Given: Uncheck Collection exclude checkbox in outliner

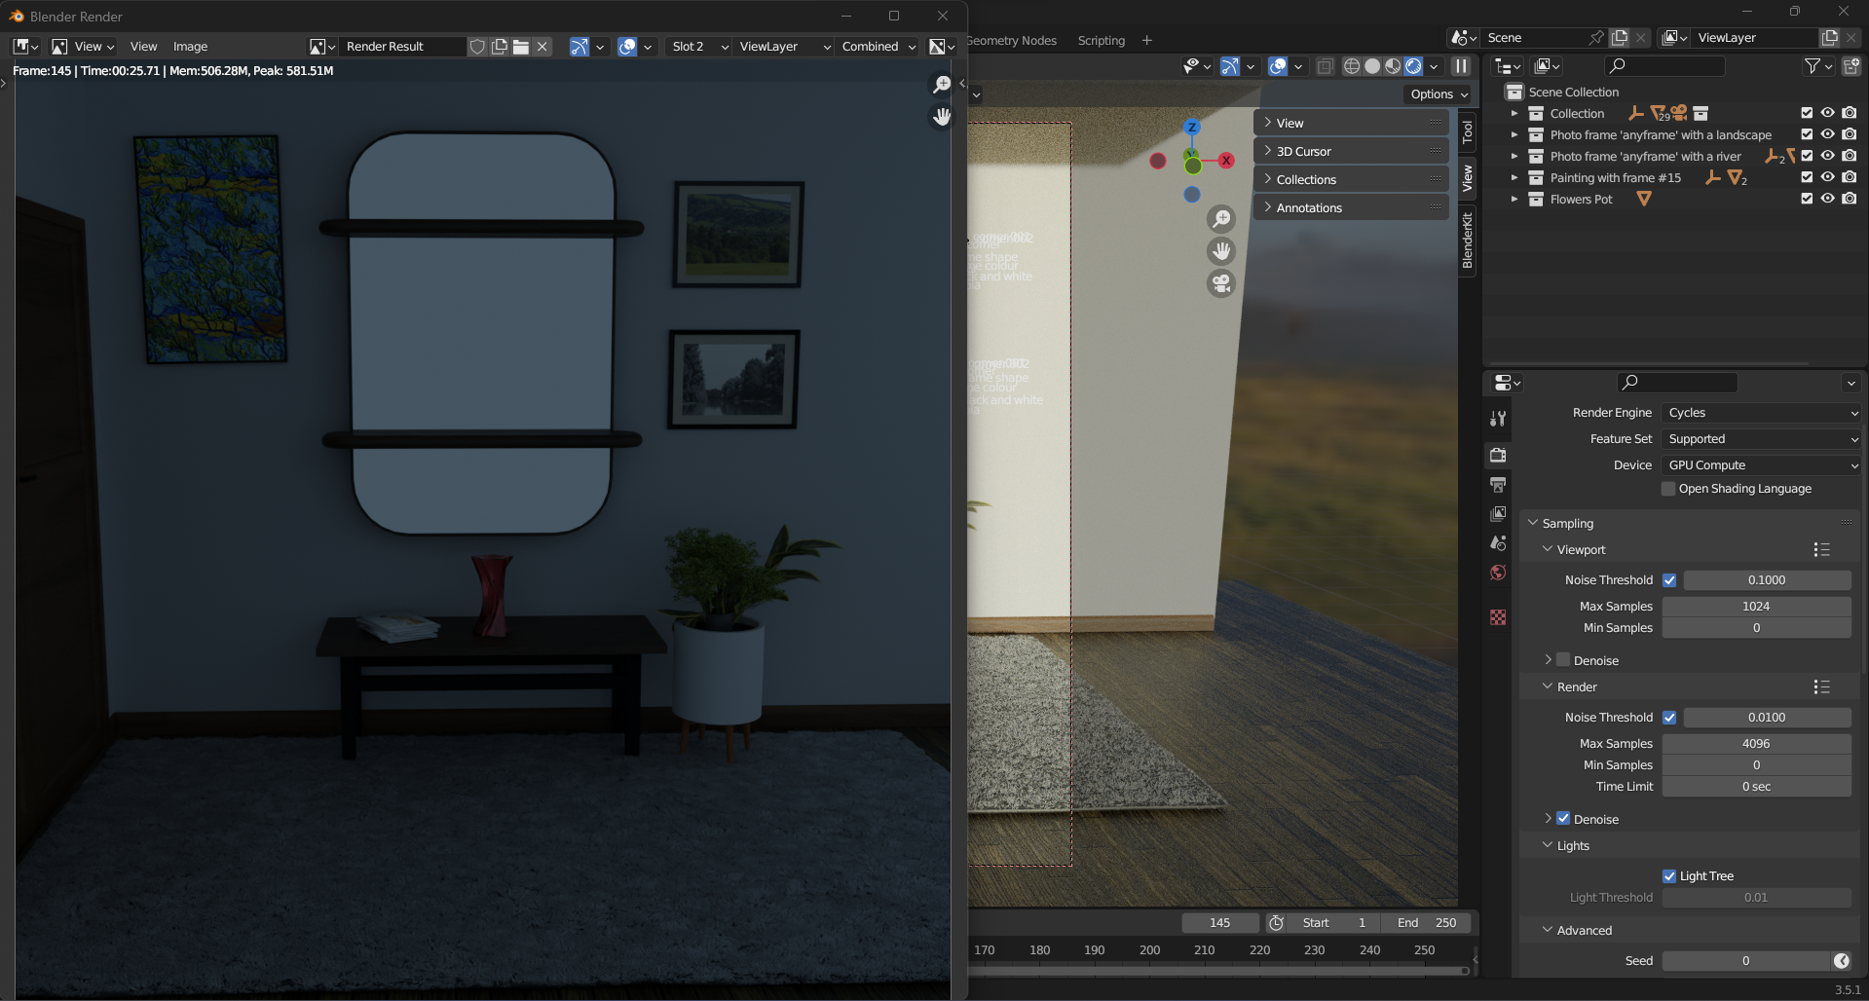Looking at the screenshot, I should click(x=1807, y=113).
